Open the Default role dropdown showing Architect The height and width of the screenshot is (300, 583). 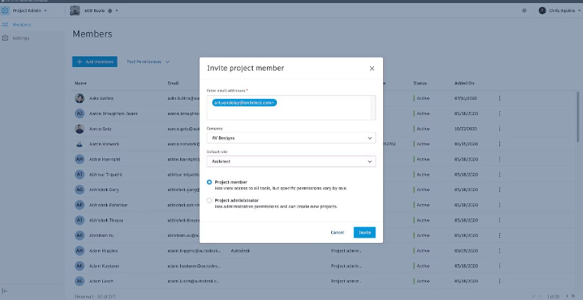coord(291,161)
